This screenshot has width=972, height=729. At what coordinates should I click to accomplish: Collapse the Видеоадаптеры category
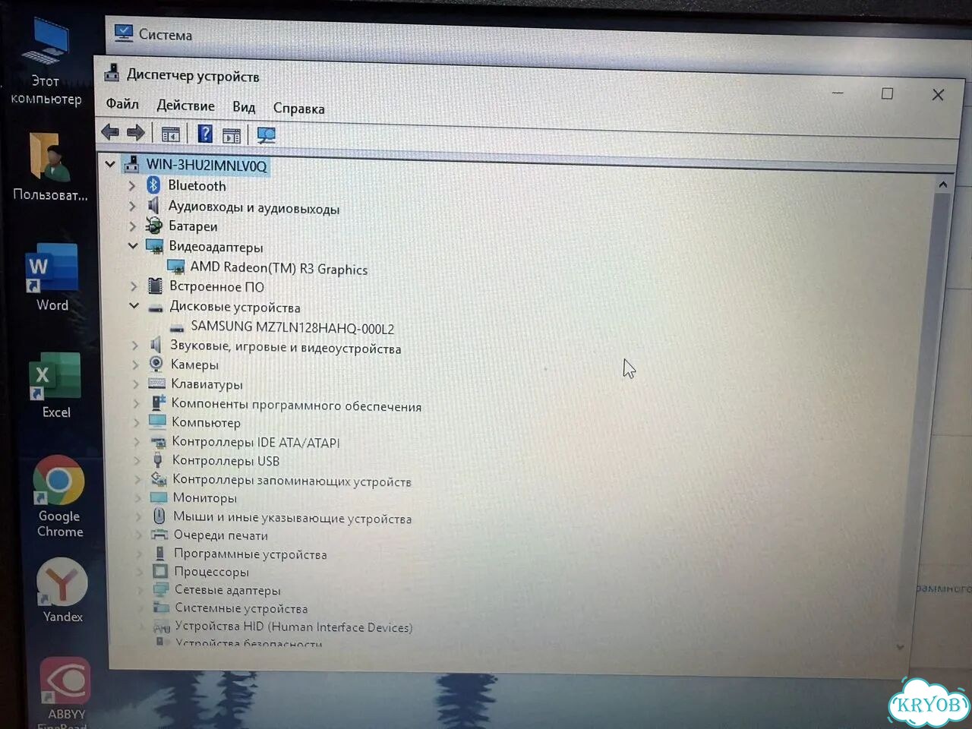click(133, 245)
